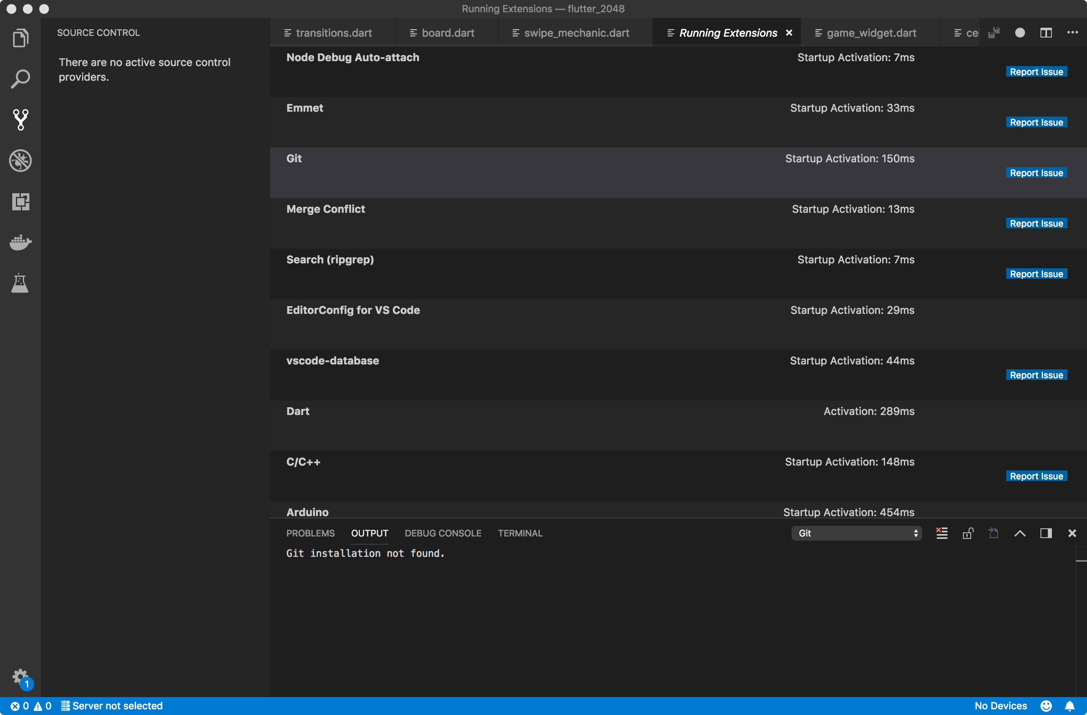Open more editor actions with ellipsis menu
This screenshot has width=1087, height=715.
1073,32
